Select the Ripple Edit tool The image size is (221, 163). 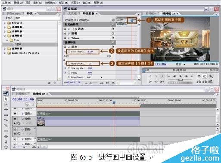[x=6, y=110]
